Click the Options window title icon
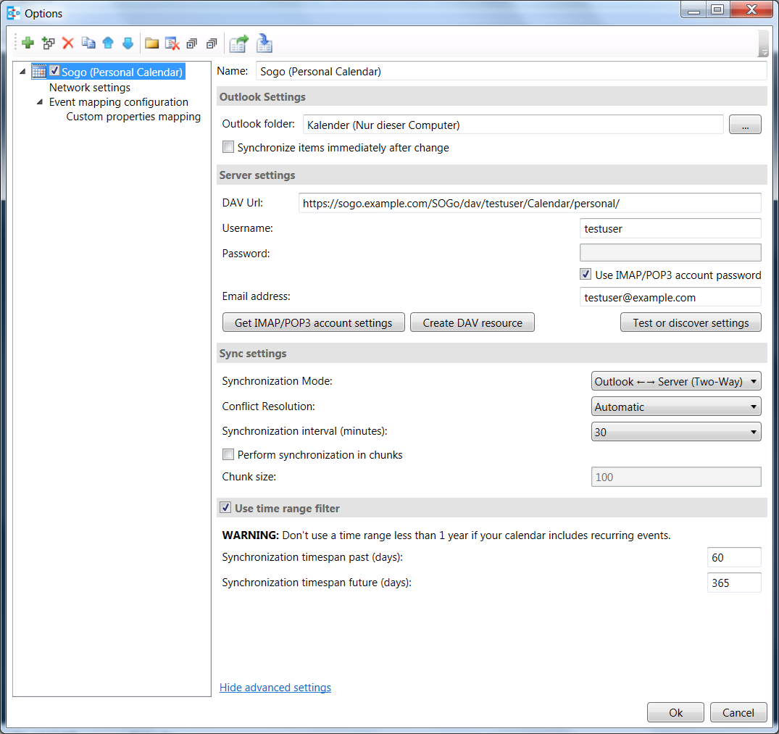 [14, 13]
